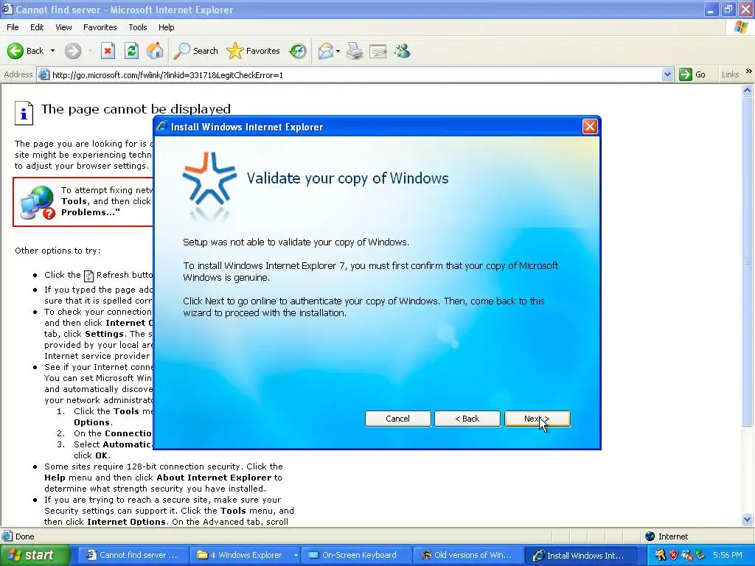Click the Back button in wizard dialog
This screenshot has height=566, width=755.
click(467, 419)
